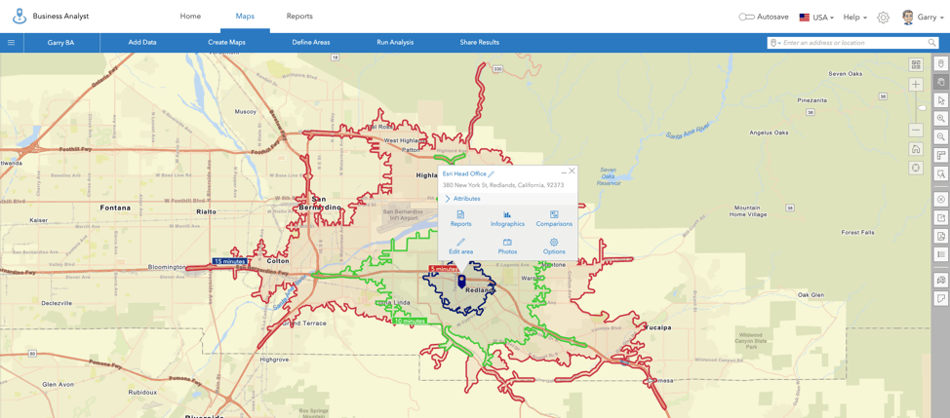This screenshot has height=418, width=950.
Task: Click the select-features tool icon
Action: pos(941,173)
